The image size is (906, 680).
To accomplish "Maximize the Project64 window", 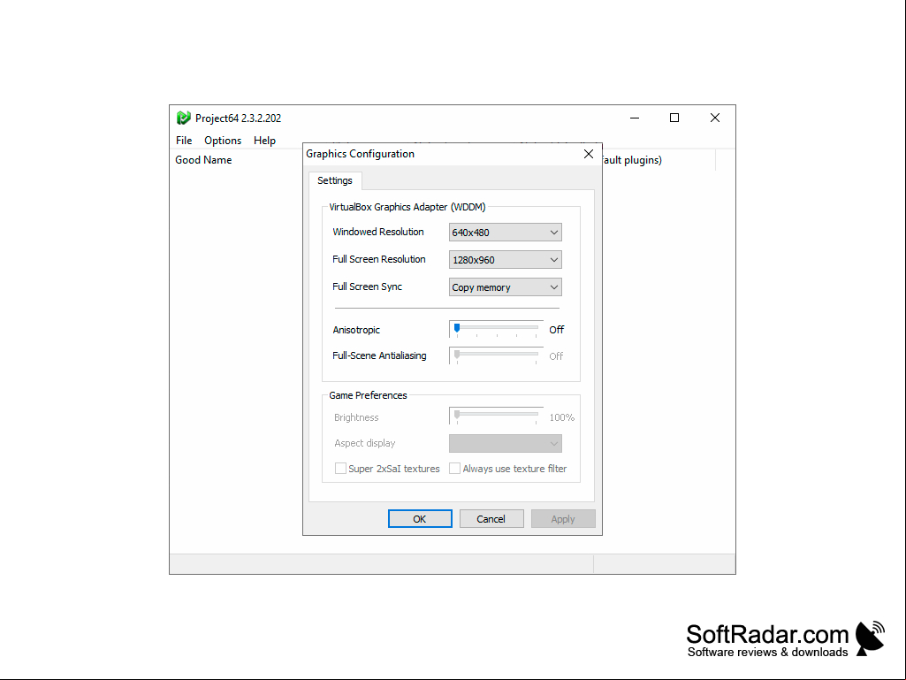I will click(x=674, y=118).
